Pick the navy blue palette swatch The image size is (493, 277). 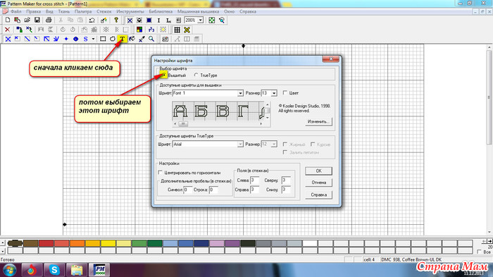point(201,243)
